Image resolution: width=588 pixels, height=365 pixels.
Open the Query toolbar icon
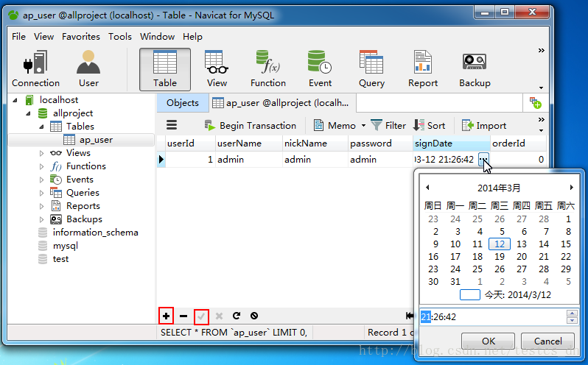click(x=371, y=69)
